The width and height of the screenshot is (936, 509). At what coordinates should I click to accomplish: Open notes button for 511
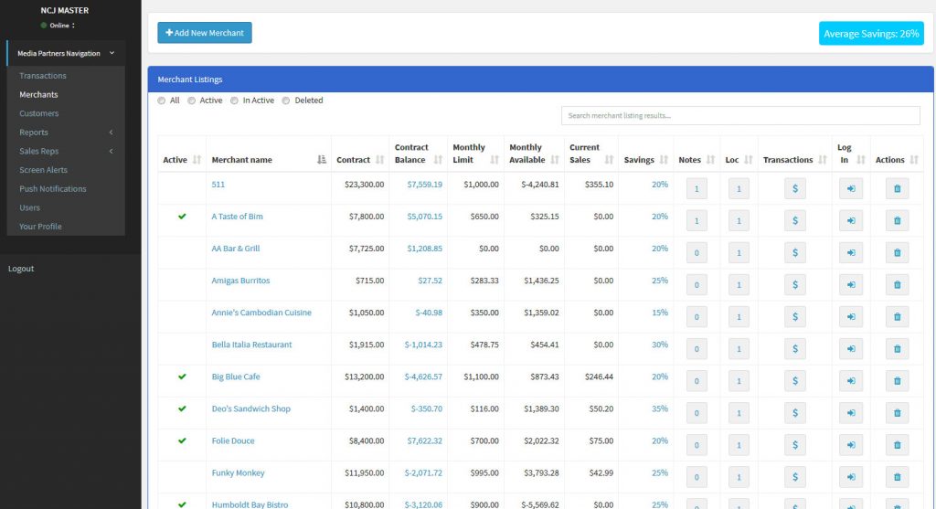point(697,188)
